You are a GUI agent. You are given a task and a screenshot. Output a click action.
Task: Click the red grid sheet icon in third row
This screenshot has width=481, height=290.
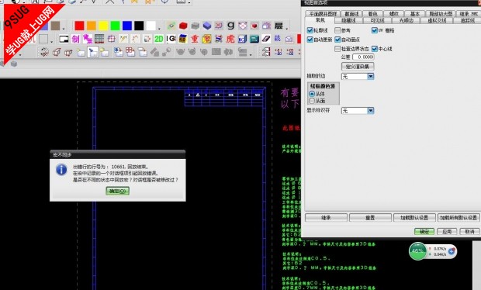[x=130, y=52]
